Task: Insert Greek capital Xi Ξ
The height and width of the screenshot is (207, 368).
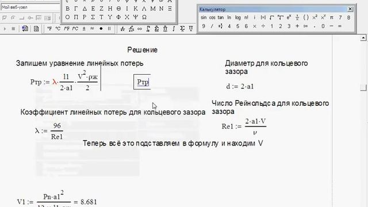Action: 170,9
